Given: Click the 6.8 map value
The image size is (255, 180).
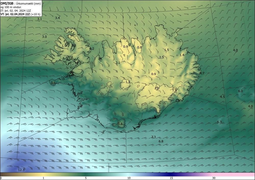Looking at the screenshot, I should [x=161, y=141].
